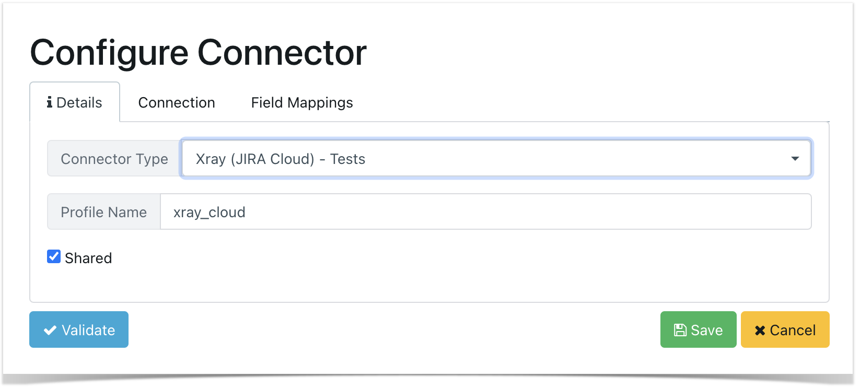Save the connector settings
This screenshot has width=860, height=389.
click(698, 329)
